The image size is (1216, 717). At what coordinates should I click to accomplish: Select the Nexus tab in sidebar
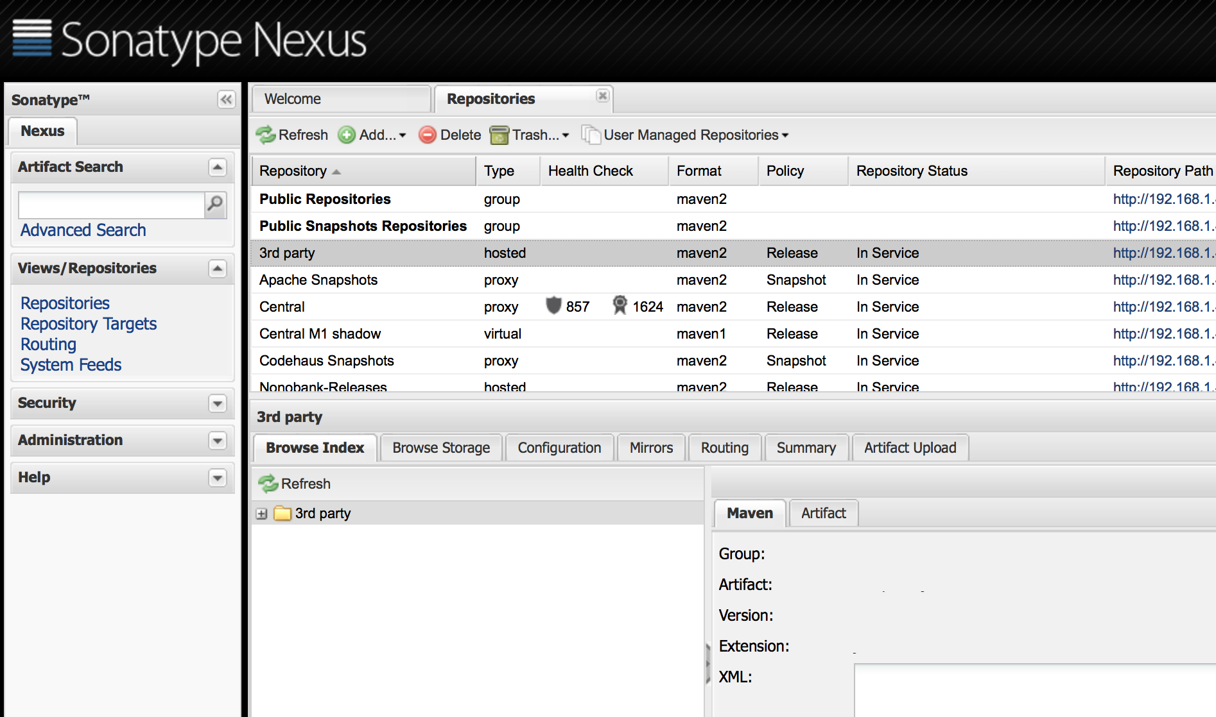[x=42, y=131]
